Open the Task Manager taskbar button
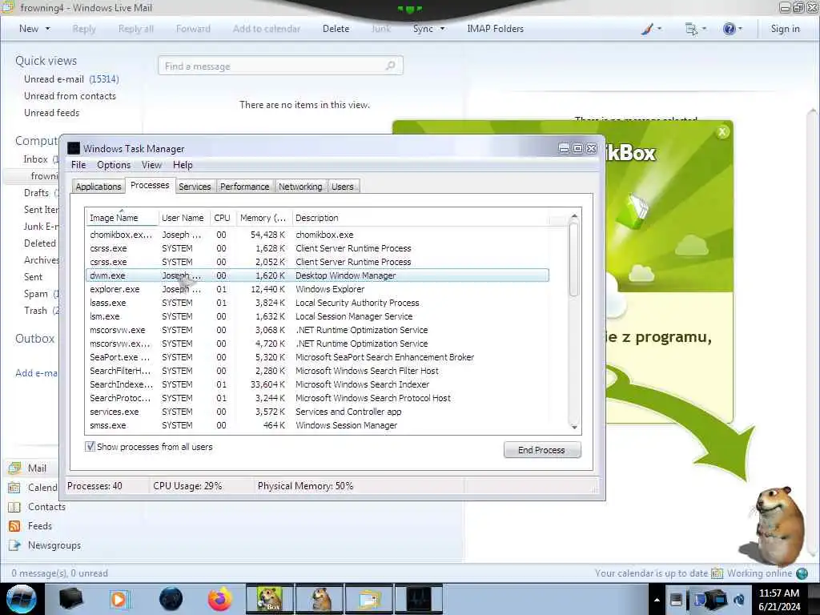The width and height of the screenshot is (820, 615). click(418, 599)
